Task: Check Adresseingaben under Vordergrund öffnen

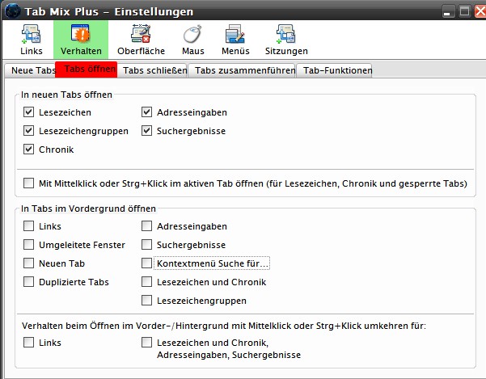Action: (x=146, y=226)
